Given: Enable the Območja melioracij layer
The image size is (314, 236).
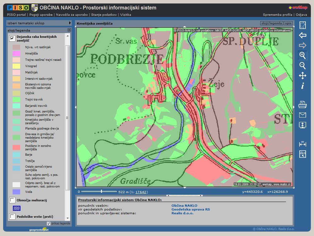Looking at the screenshot, I should [x=12, y=200].
